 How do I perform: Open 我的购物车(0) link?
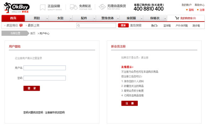(x=188, y=18)
